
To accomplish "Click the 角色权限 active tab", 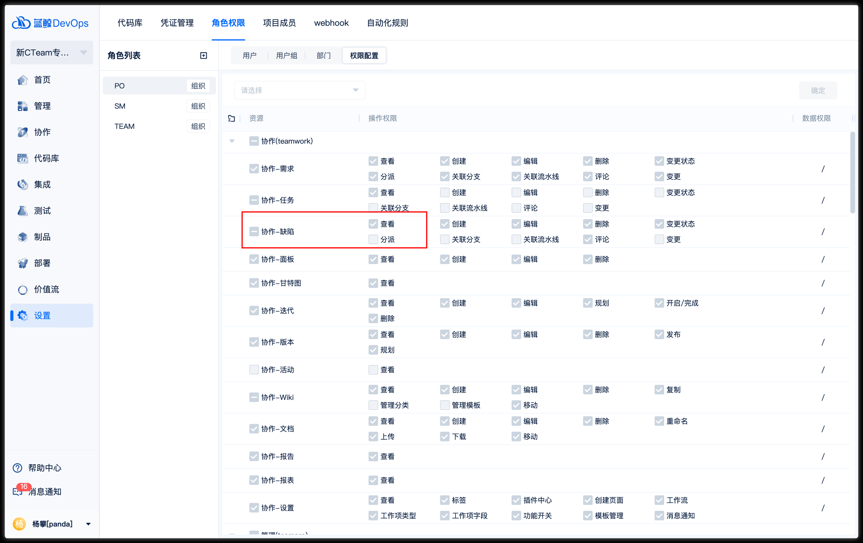I will 228,23.
